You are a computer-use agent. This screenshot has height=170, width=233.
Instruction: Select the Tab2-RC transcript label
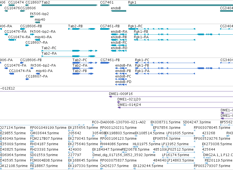pyautogui.click(x=49, y=48)
